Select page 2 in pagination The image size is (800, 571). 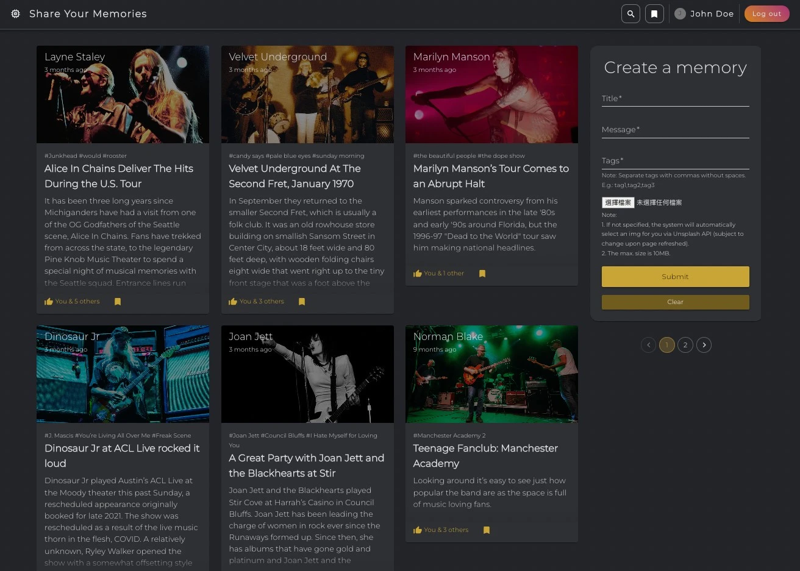tap(685, 345)
